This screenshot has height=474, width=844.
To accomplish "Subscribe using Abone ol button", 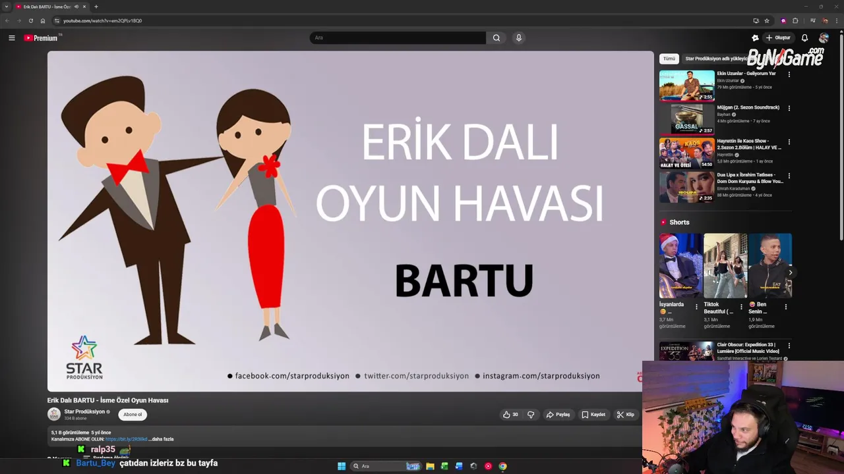I will pos(133,415).
